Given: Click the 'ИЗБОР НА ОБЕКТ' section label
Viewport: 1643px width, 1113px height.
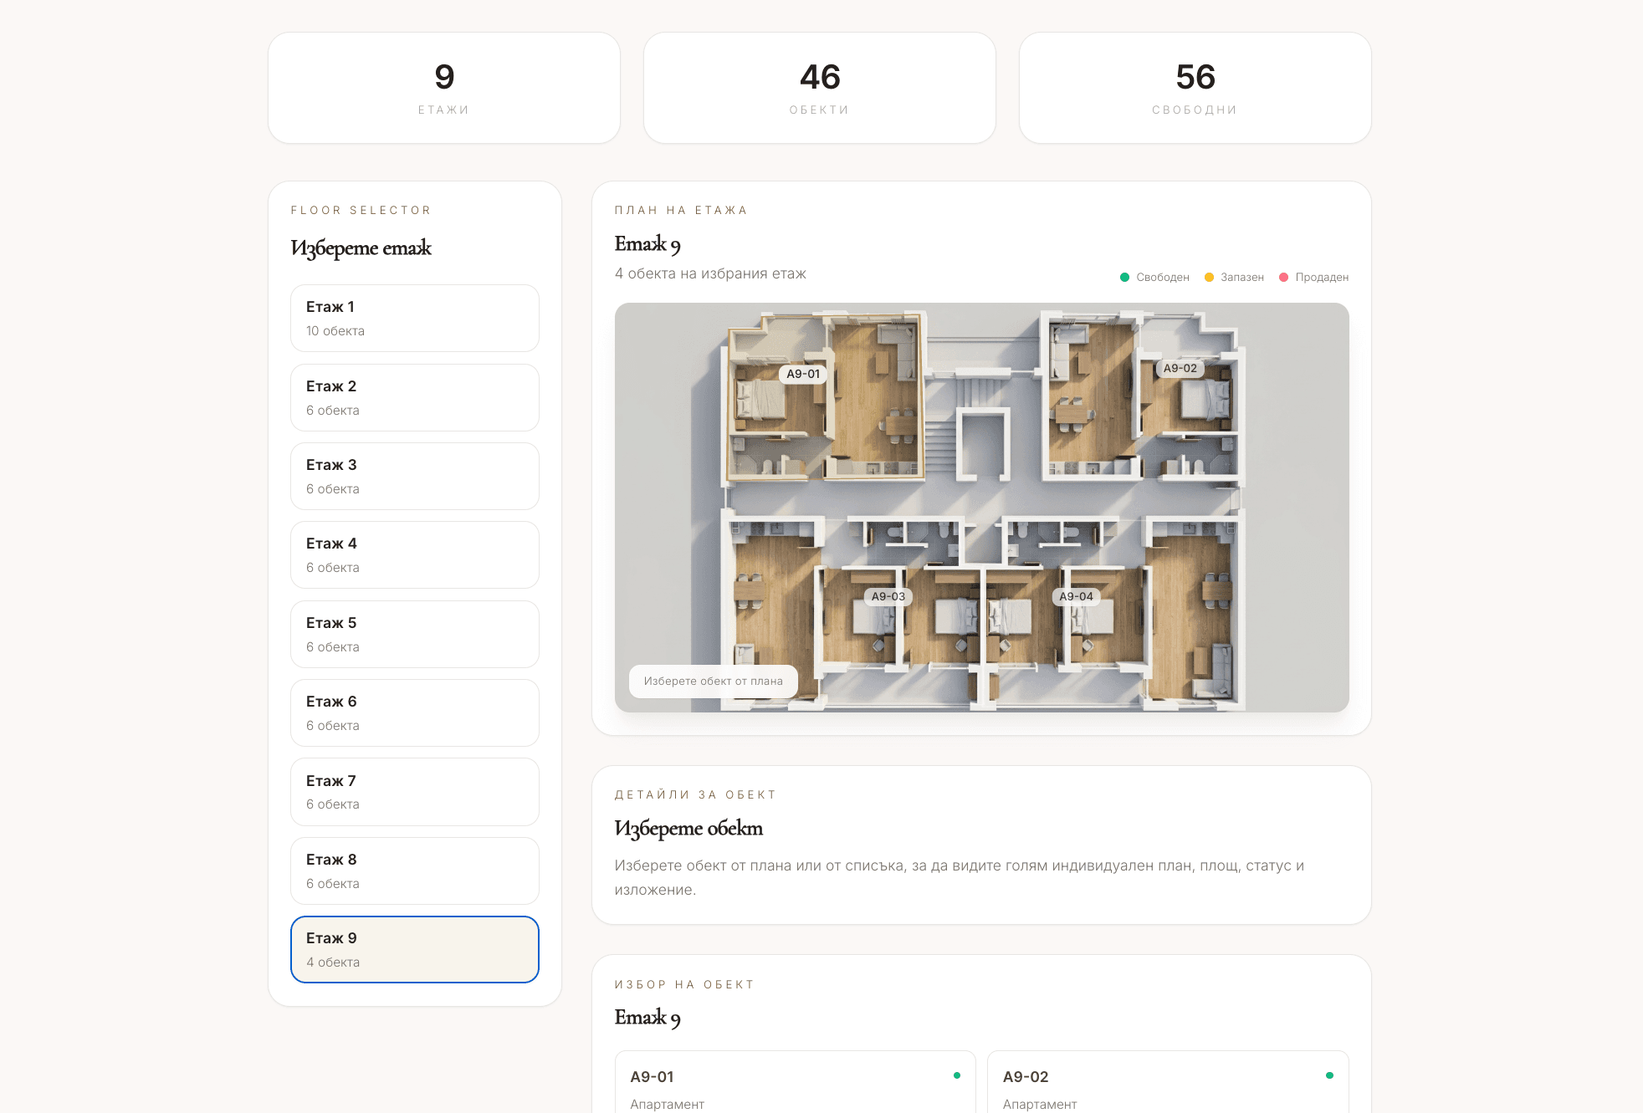Looking at the screenshot, I should pos(684,984).
